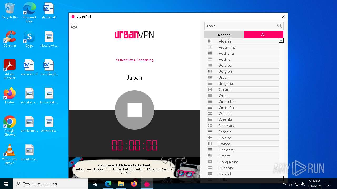Pick Czechia in the server list
Viewport: 337px width, 189px height.
243,120
